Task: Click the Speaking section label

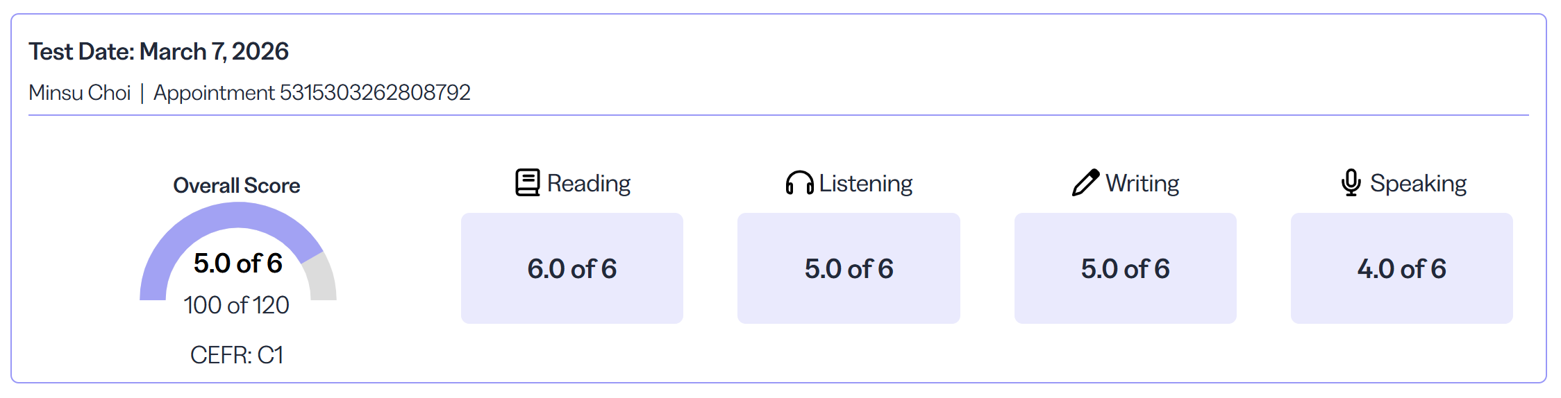Action: point(1419,183)
